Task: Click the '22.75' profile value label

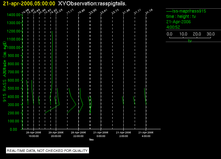Action: tap(115, 12)
